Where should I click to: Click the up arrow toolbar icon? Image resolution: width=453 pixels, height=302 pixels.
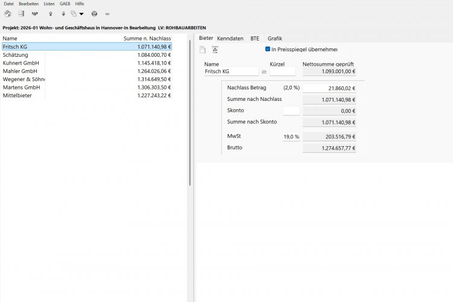coord(51,13)
